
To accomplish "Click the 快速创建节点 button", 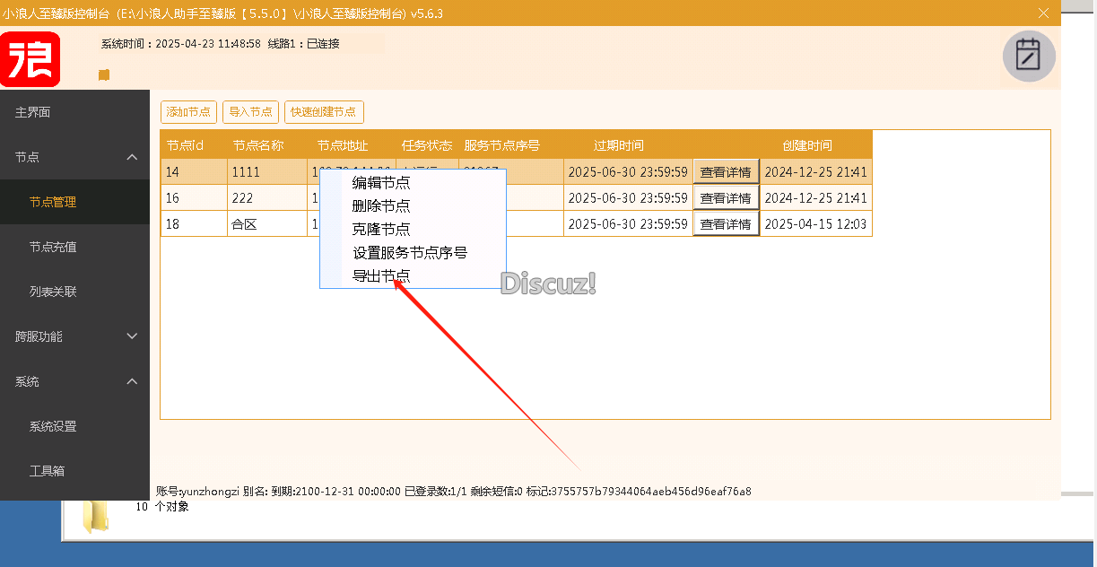I will pyautogui.click(x=324, y=111).
